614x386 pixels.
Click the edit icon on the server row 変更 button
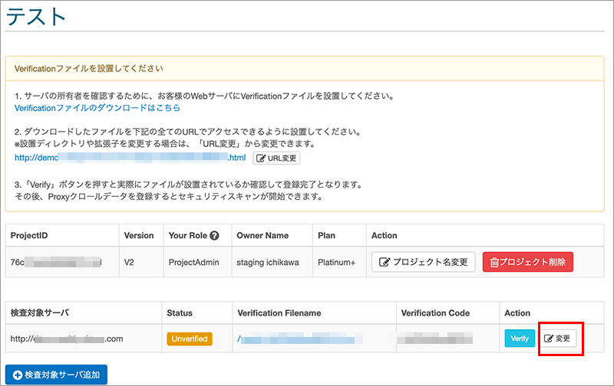point(549,338)
